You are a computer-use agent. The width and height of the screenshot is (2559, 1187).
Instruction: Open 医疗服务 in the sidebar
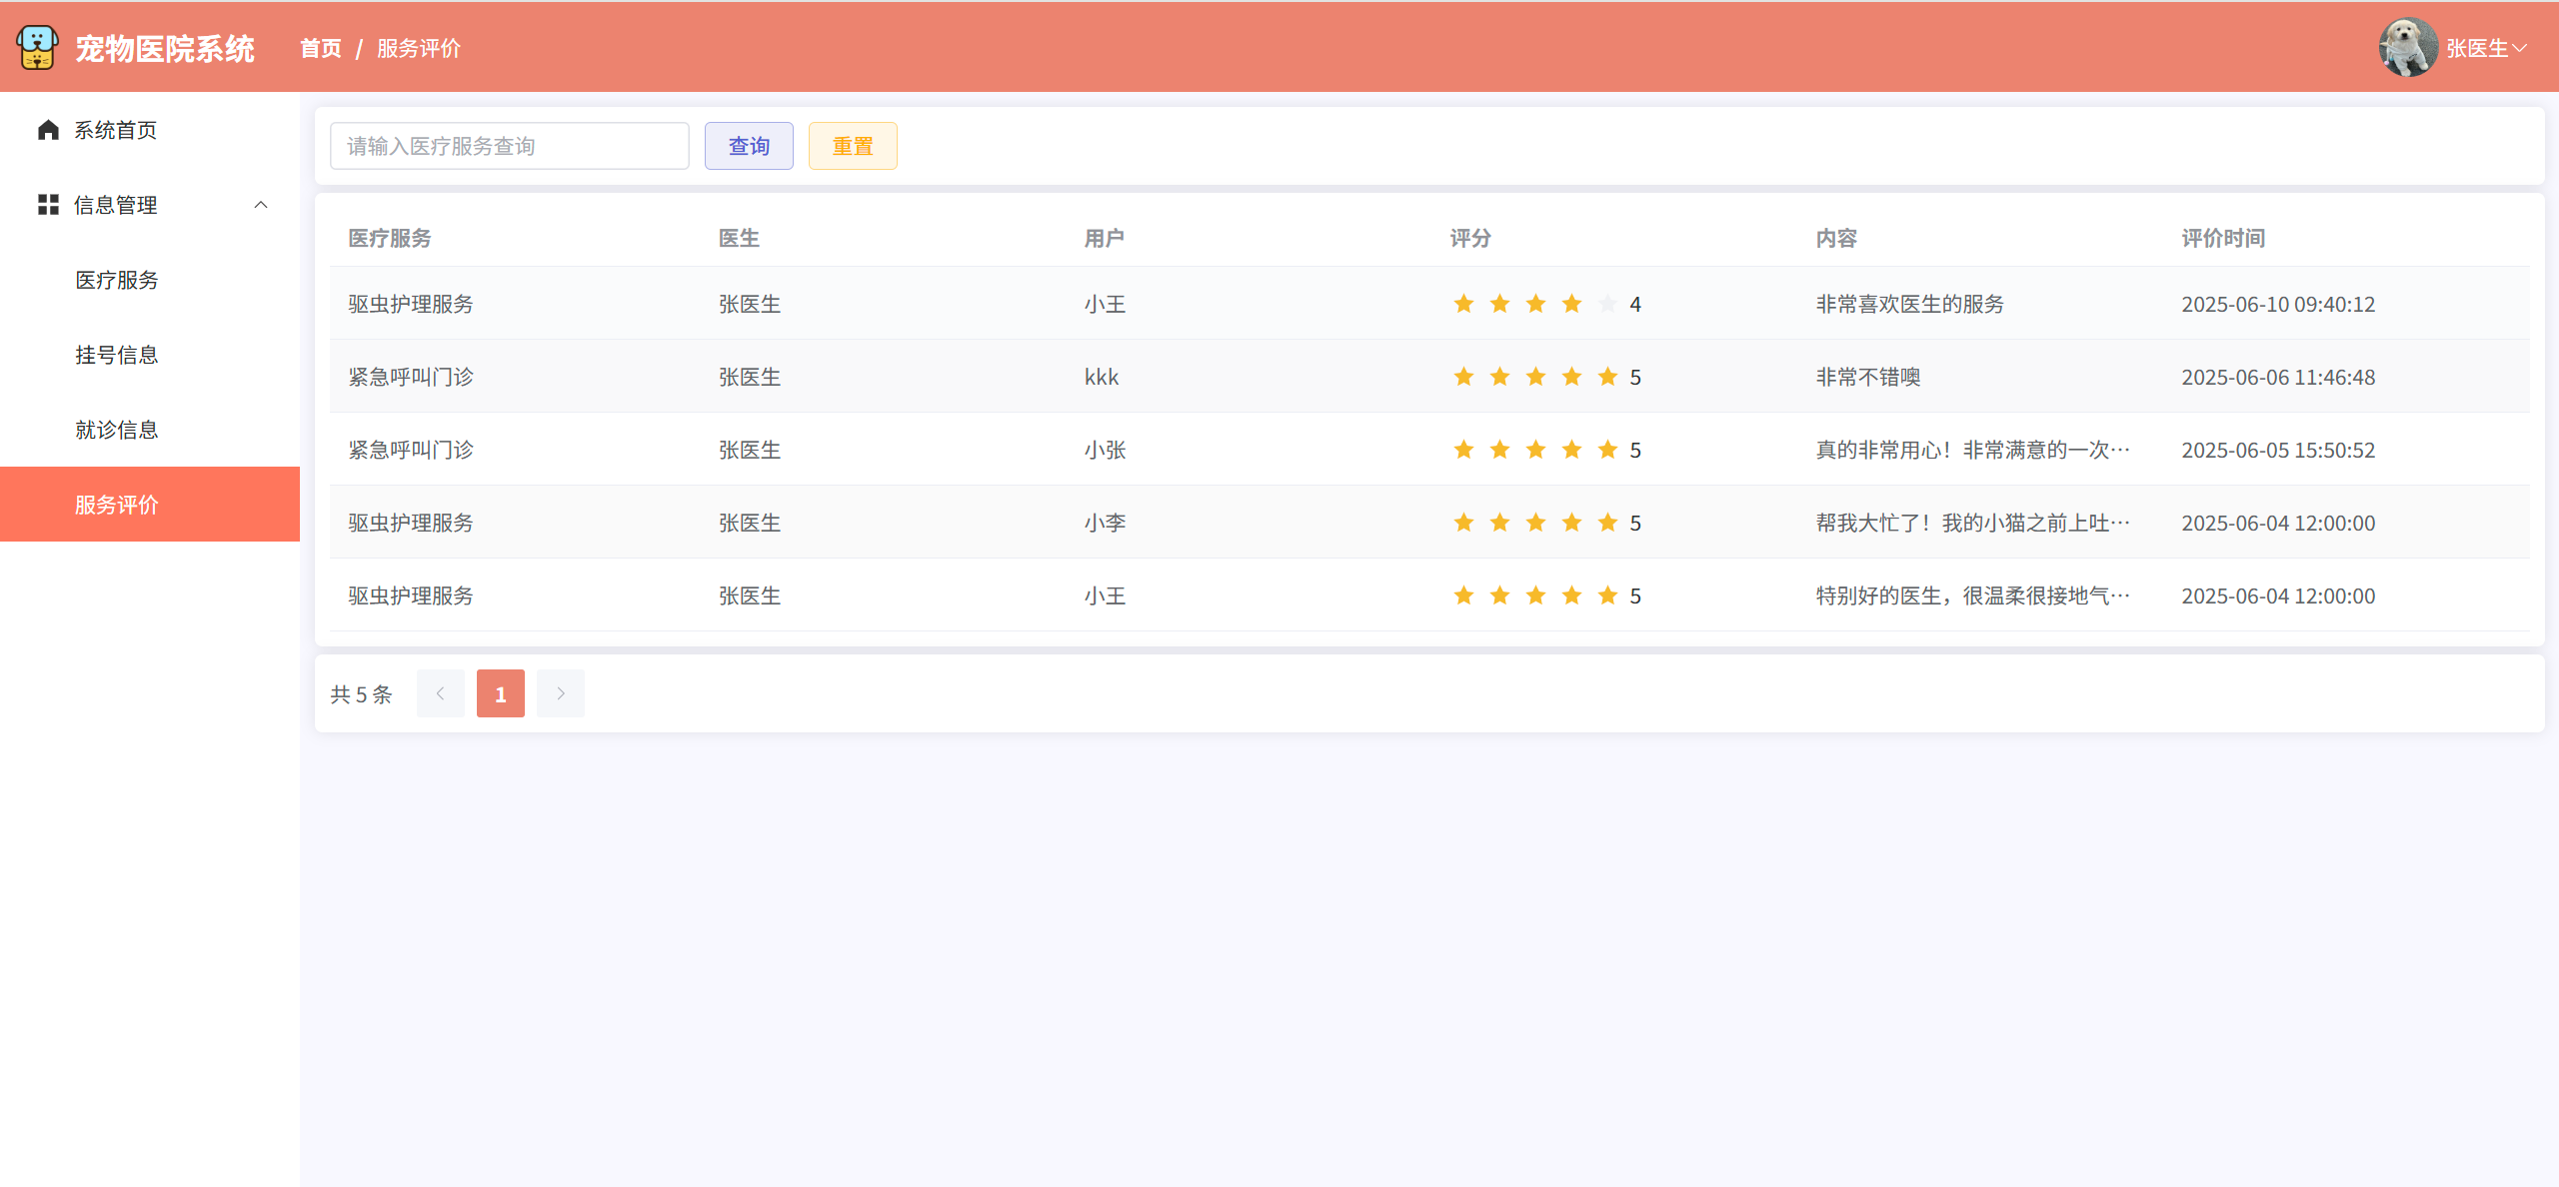[117, 280]
